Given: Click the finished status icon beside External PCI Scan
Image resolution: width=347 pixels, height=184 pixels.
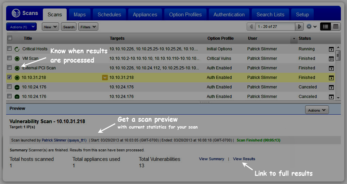Looking at the screenshot, I should point(17,68).
